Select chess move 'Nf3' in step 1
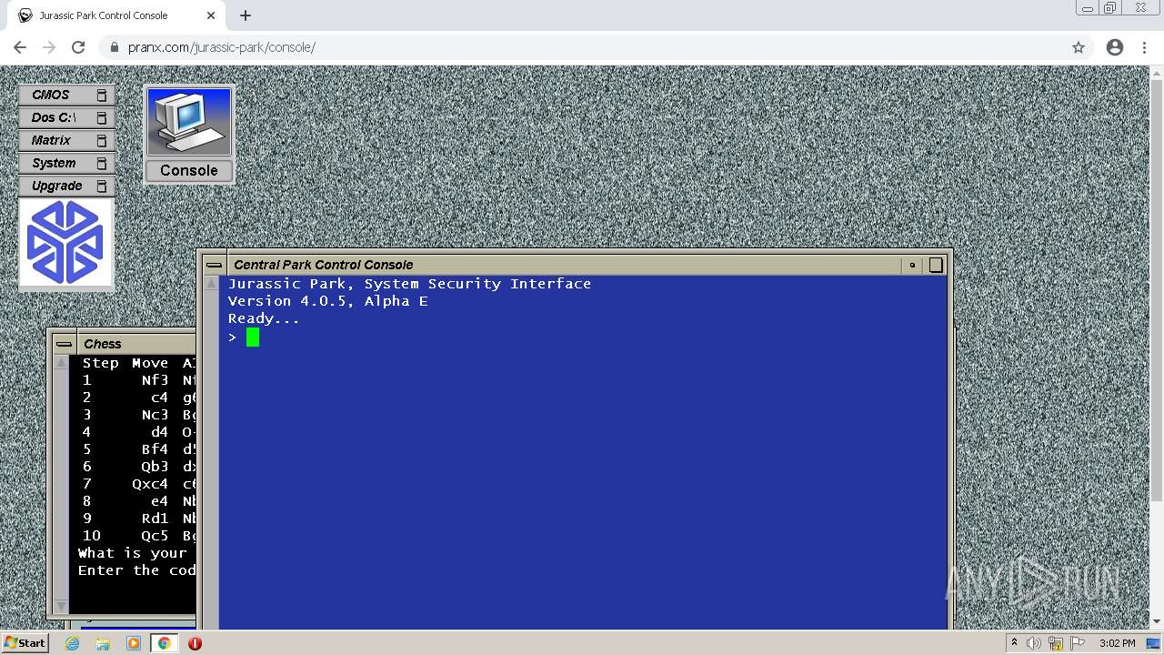This screenshot has height=655, width=1164. click(x=155, y=380)
